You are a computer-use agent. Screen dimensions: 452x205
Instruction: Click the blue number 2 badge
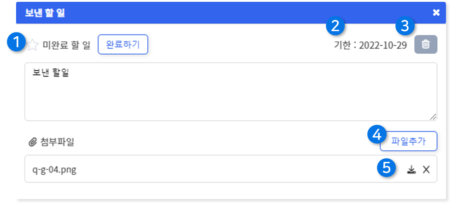tap(335, 27)
